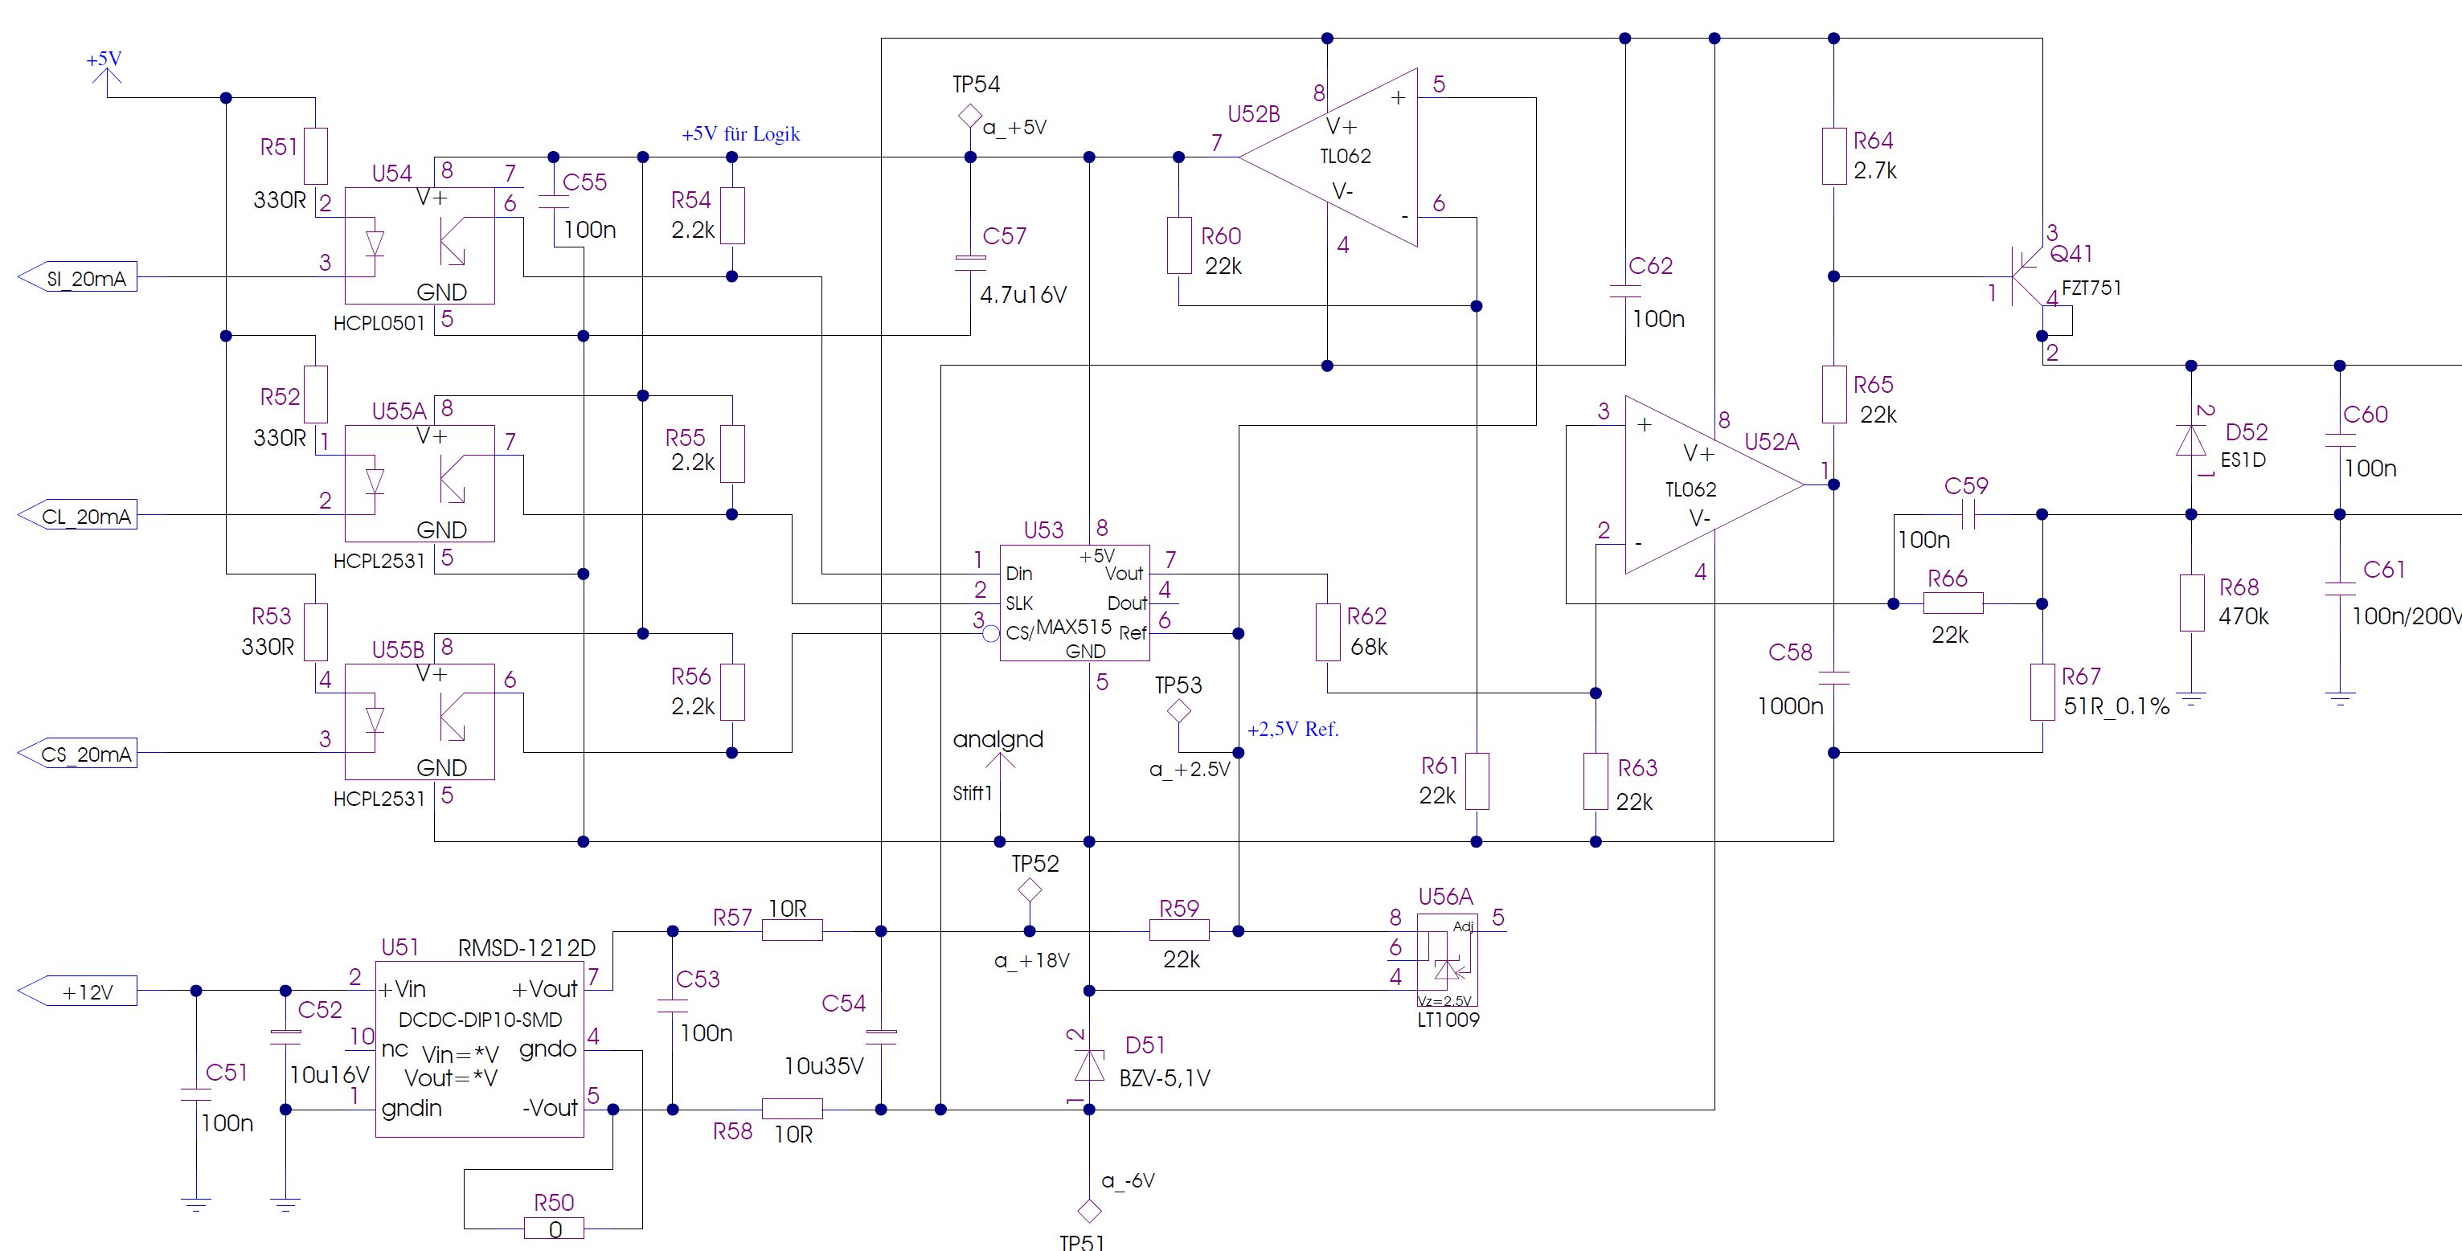
Task: Select the TP51 test point diamond
Action: [x=1088, y=1211]
